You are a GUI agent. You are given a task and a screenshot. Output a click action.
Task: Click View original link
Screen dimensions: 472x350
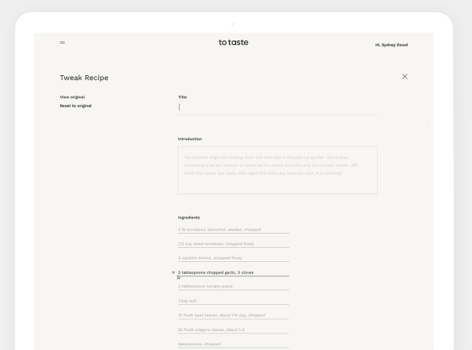tap(72, 97)
